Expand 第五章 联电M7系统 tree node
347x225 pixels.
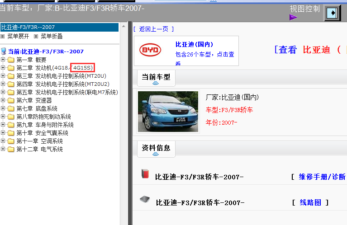(x=3, y=92)
